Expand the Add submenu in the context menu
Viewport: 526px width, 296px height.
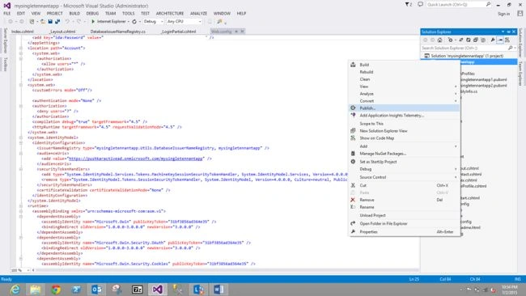pyautogui.click(x=404, y=146)
